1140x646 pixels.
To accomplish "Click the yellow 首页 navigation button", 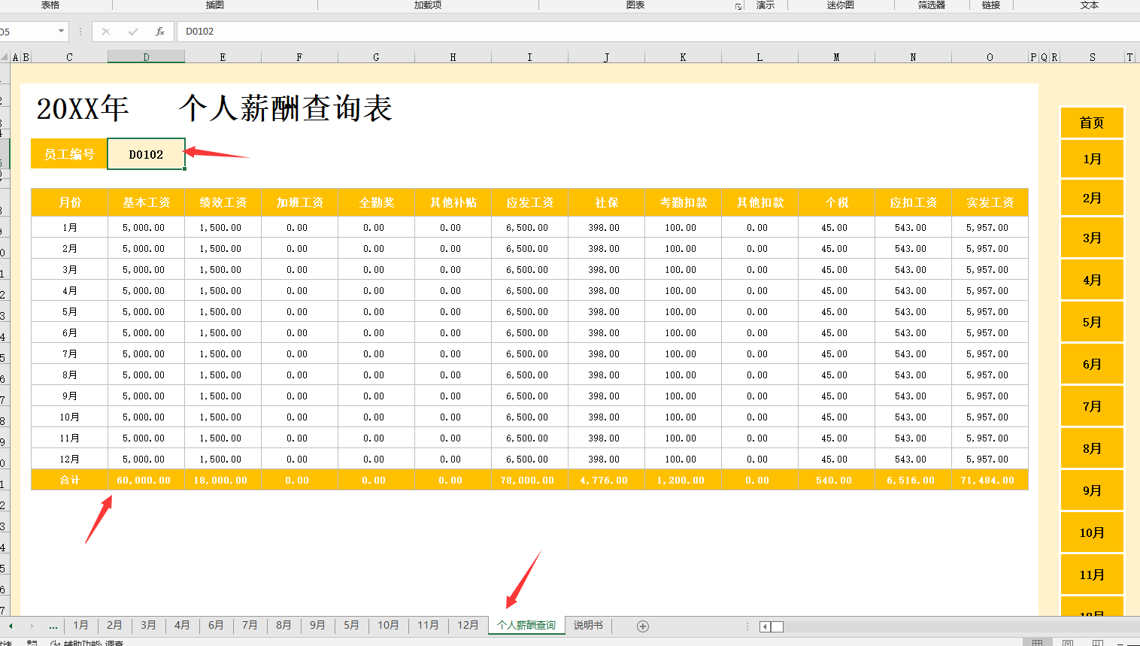I will (1092, 123).
